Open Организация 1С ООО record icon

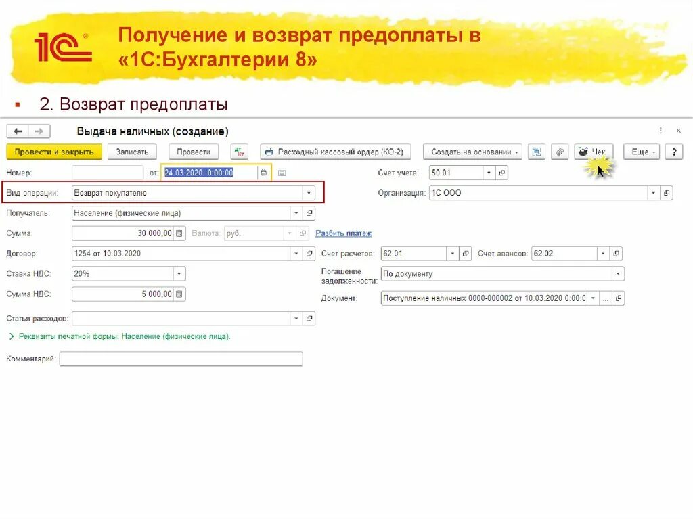[667, 193]
